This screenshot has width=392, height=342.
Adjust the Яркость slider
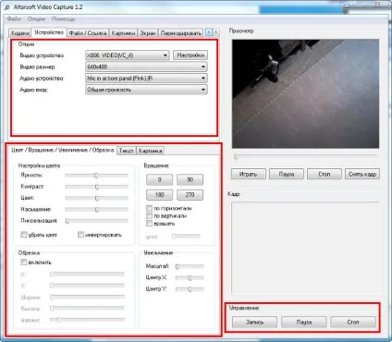[x=96, y=175]
